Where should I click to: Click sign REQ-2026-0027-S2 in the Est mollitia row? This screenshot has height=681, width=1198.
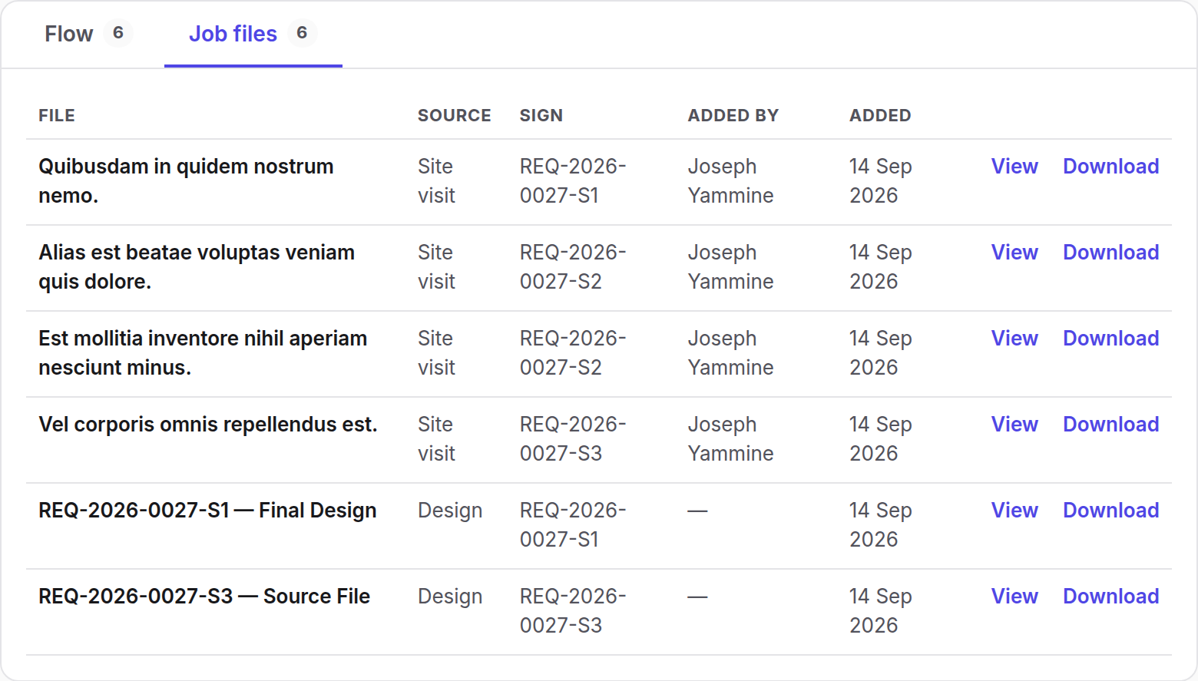(x=573, y=353)
